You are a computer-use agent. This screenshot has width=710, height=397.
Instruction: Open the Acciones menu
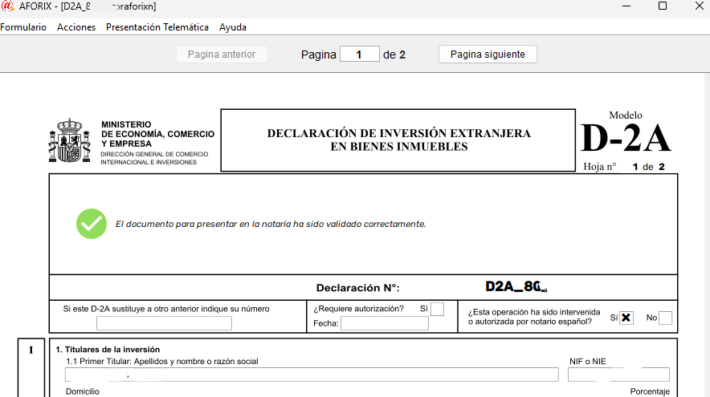tap(76, 27)
